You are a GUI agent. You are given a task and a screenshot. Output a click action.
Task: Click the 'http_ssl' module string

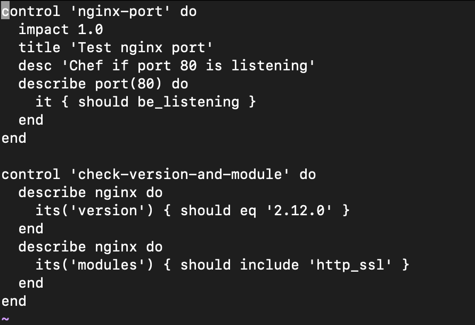coord(350,265)
